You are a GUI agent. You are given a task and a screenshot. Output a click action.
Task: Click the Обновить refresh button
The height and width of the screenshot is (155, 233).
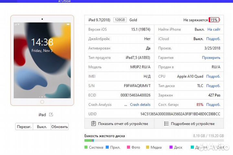60,127
